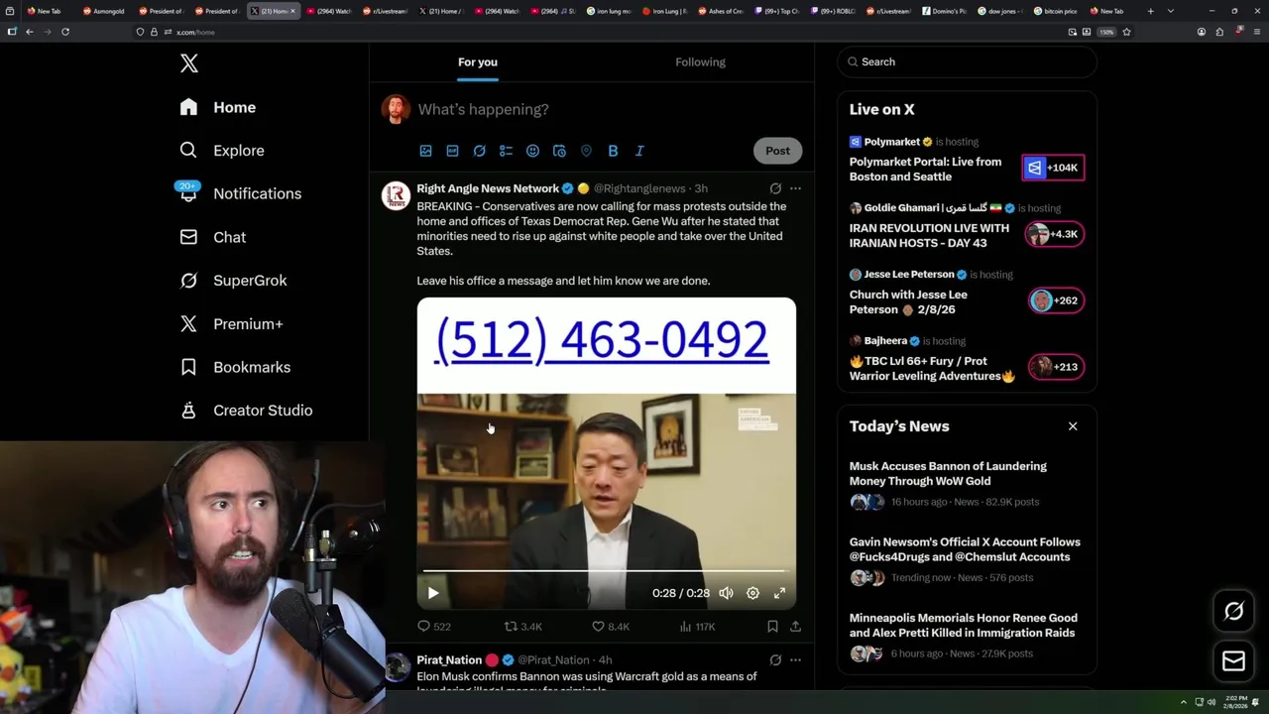Click the Post button
This screenshot has height=714, width=1269.
[777, 151]
